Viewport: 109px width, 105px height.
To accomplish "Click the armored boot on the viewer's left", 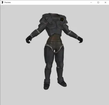I will tap(47, 84).
